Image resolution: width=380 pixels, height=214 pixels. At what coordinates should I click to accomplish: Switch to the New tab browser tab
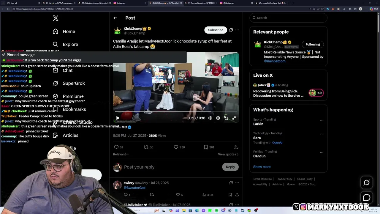tap(23, 3)
